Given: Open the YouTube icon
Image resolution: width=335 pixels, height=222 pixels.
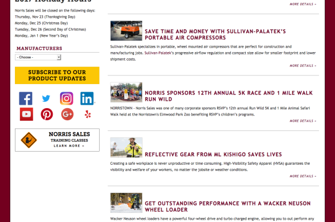Looking at the screenshot, I should [26, 114].
